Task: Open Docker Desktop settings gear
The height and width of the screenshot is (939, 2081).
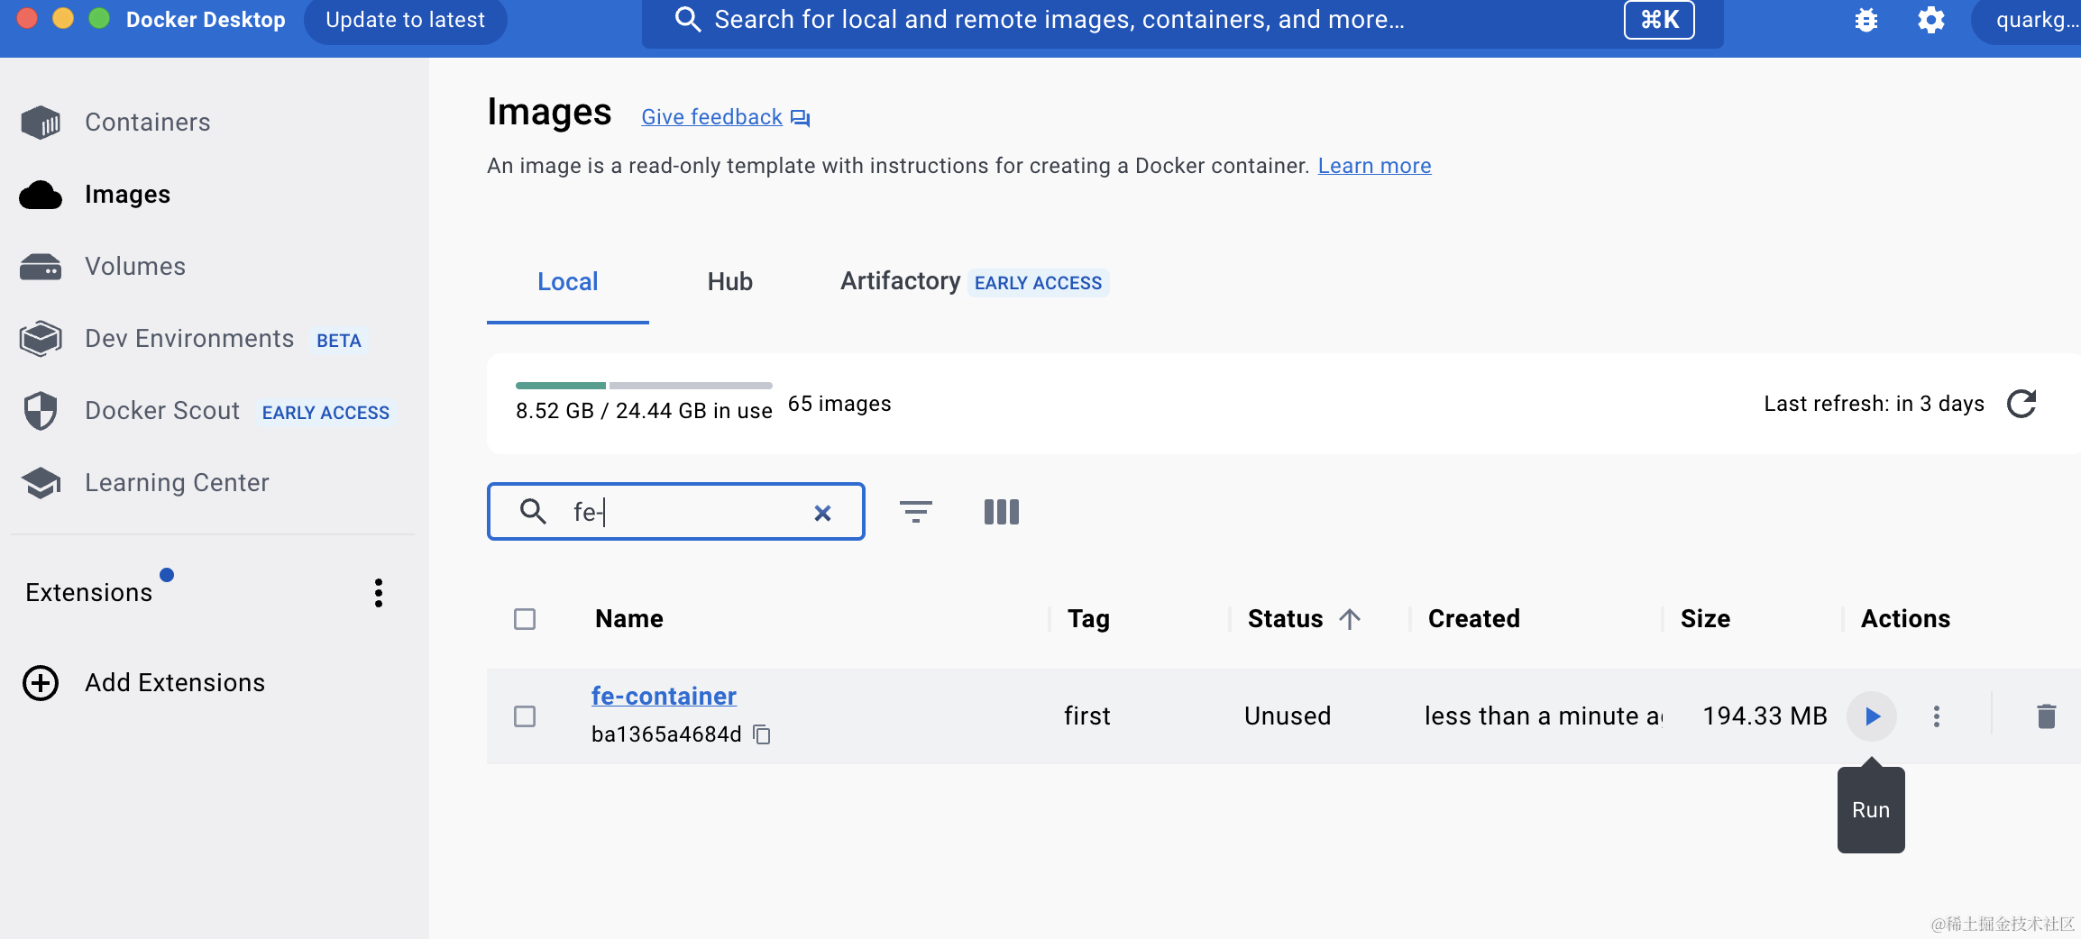Action: (x=1930, y=20)
